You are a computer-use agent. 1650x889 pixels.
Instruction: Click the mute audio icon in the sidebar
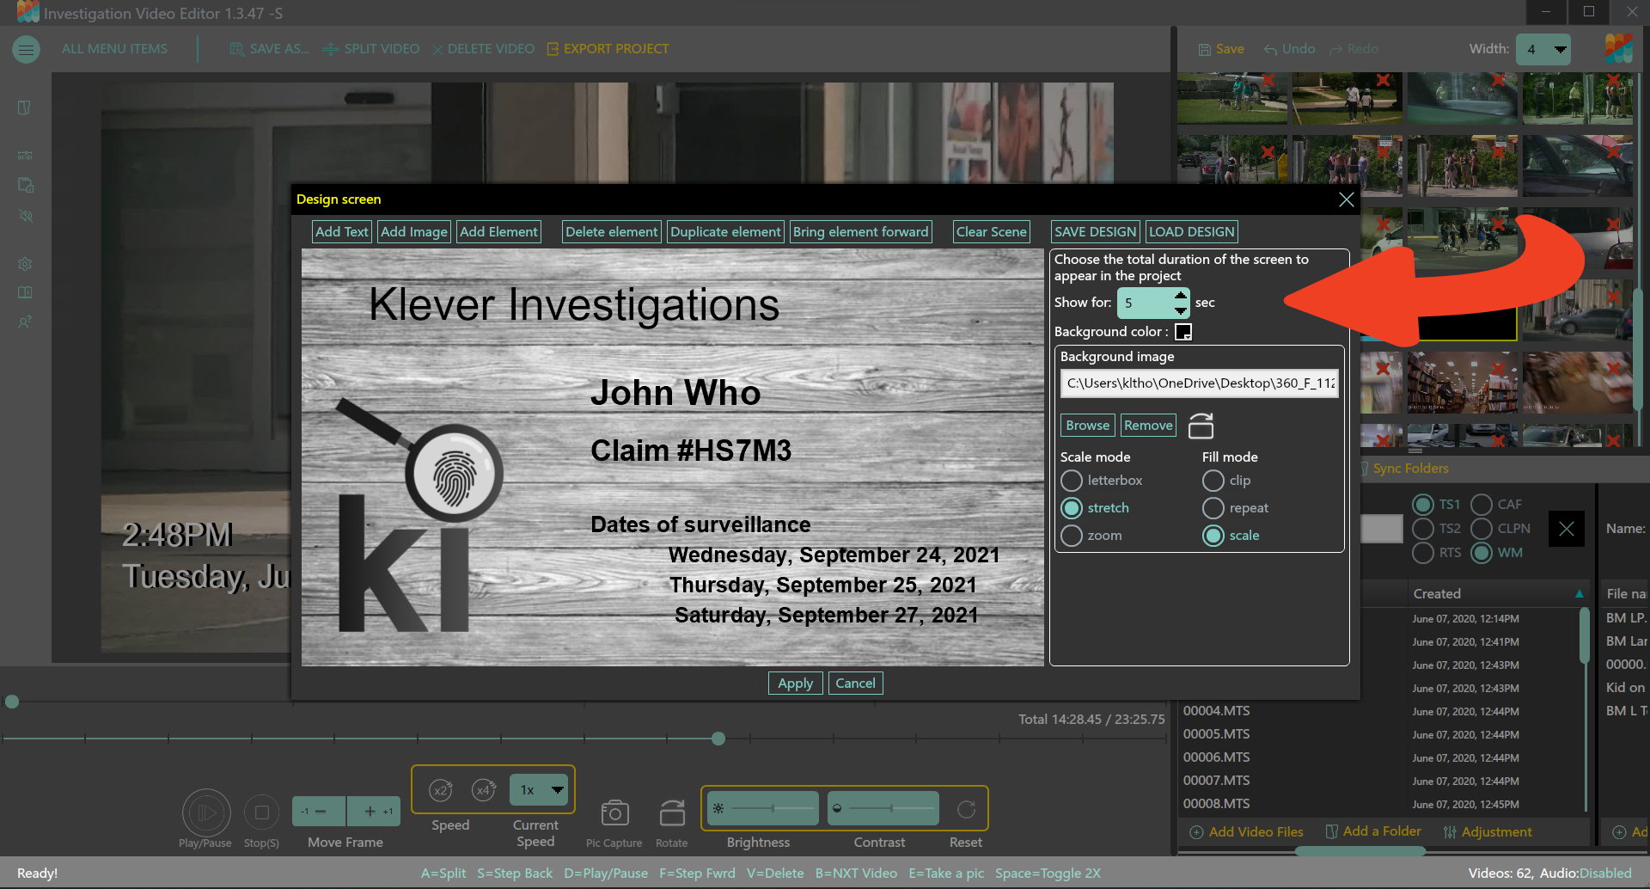(26, 216)
